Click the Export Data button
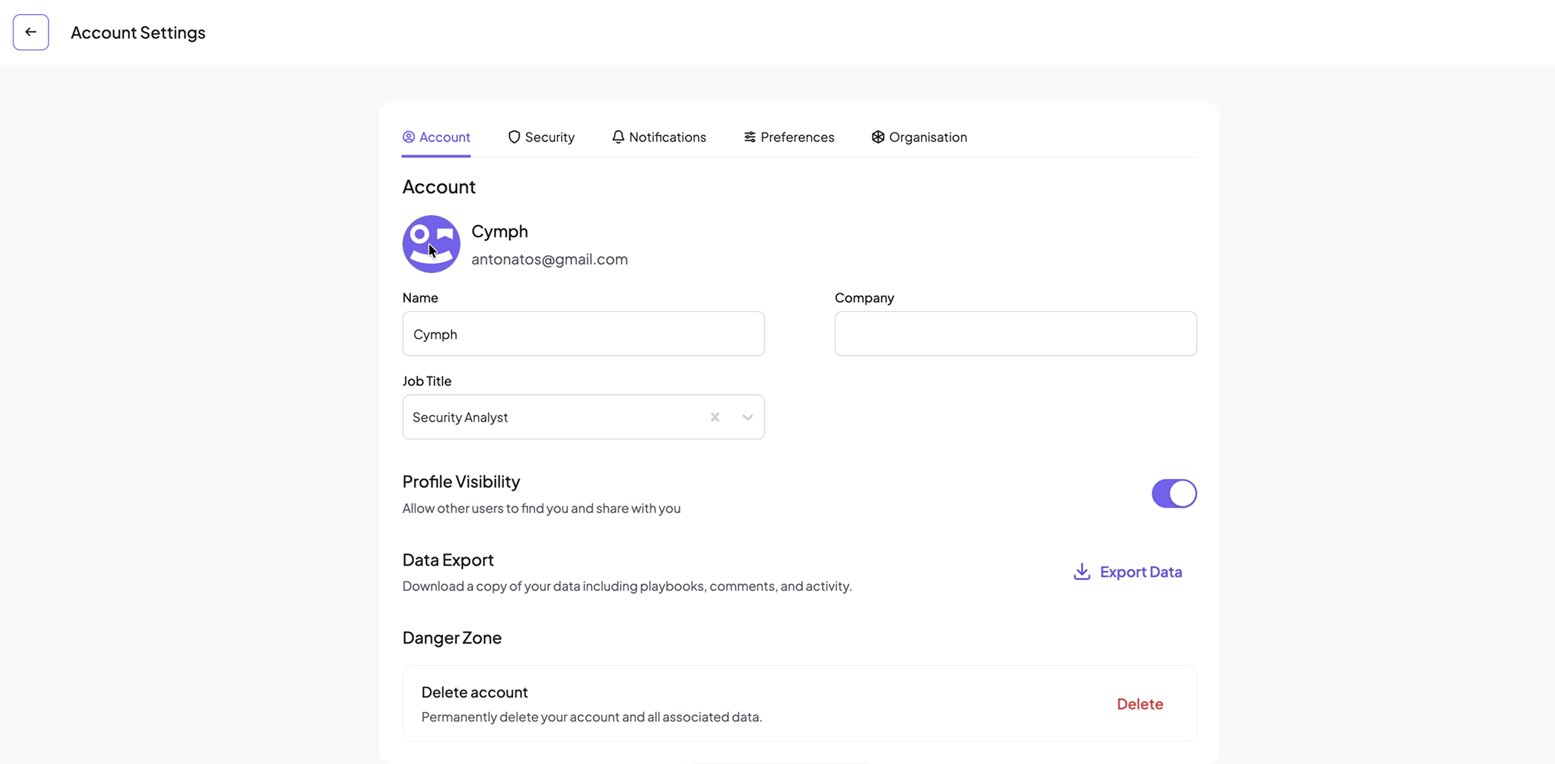 tap(1128, 572)
